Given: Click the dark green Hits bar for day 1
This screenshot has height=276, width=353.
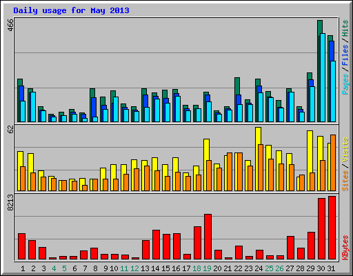Looking at the screenshot, I should coord(20,82).
